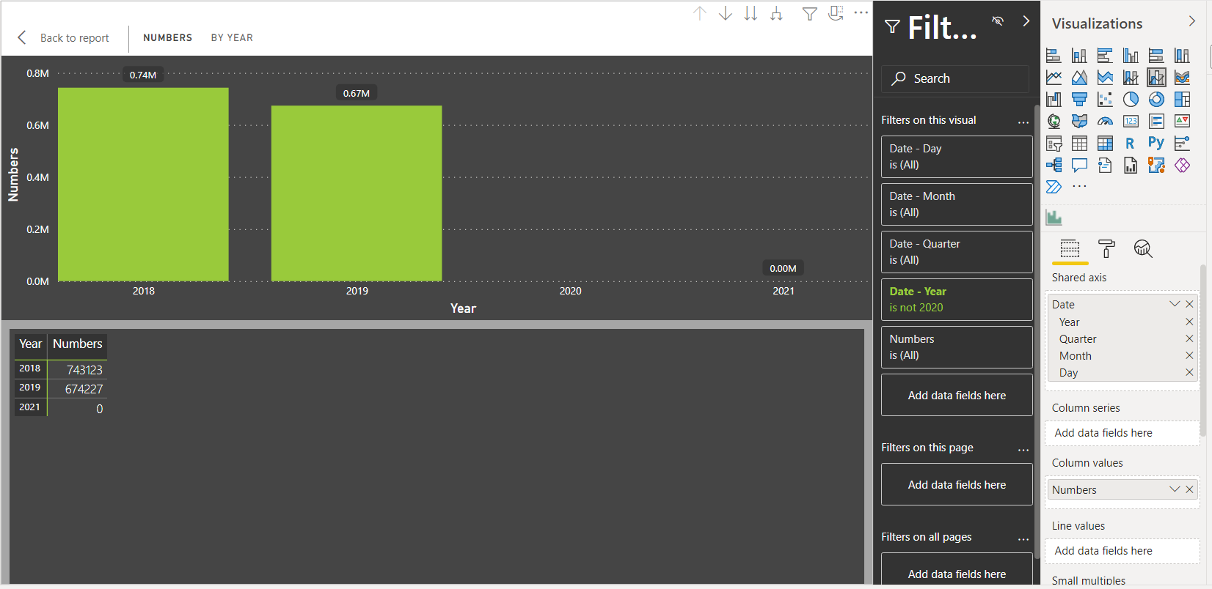
Task: Drill down with the single down arrow
Action: [x=725, y=13]
